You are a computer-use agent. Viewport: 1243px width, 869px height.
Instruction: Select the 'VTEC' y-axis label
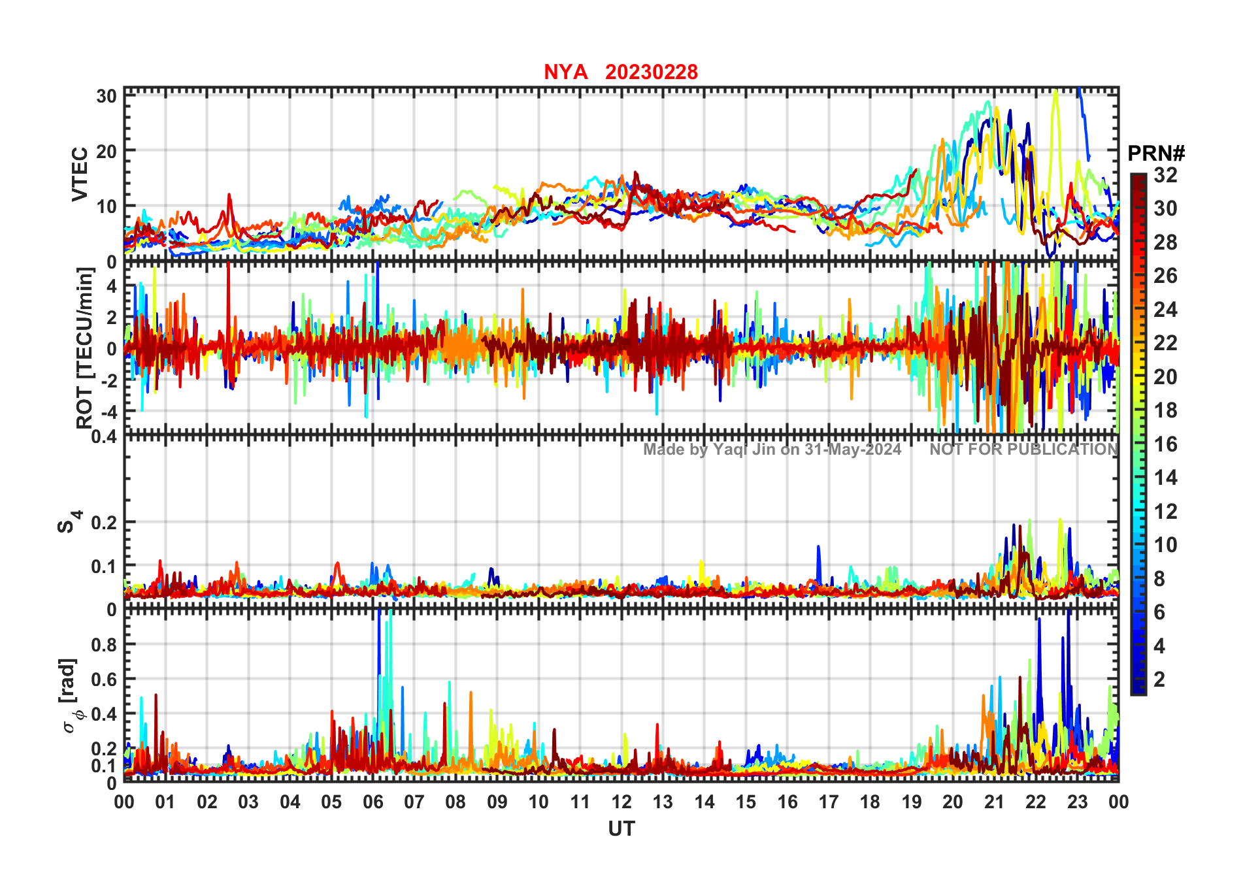click(x=79, y=174)
